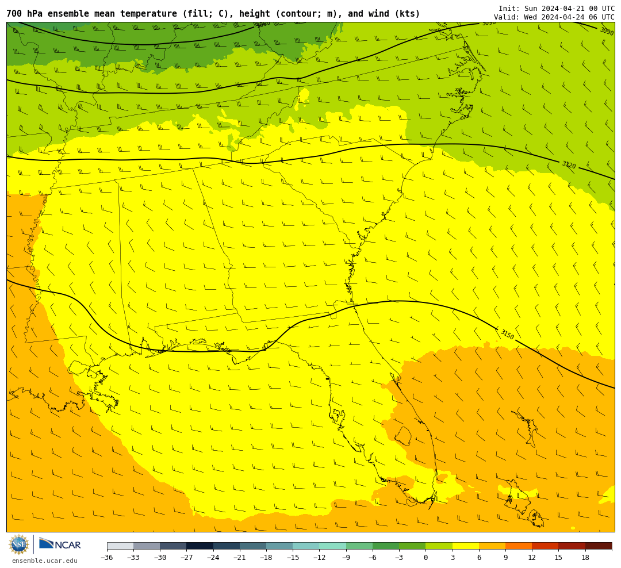621x568 pixels.
Task: Click the amber swatch between 6 and 9
Action: pos(492,546)
